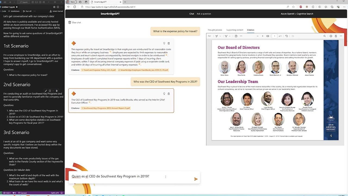This screenshot has width=348, height=196.
Task: Show thought process lightbulb on expense policy answer
Action: pyautogui.click(x=164, y=43)
